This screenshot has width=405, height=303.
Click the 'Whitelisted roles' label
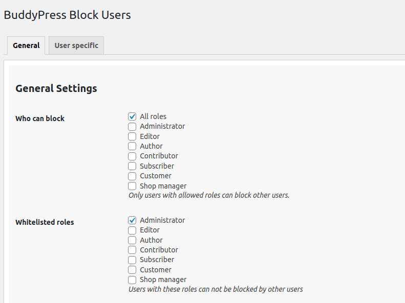pyautogui.click(x=45, y=222)
